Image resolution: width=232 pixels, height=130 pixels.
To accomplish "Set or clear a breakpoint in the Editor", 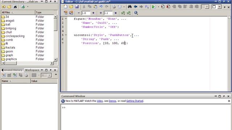I will pos(163,6).
